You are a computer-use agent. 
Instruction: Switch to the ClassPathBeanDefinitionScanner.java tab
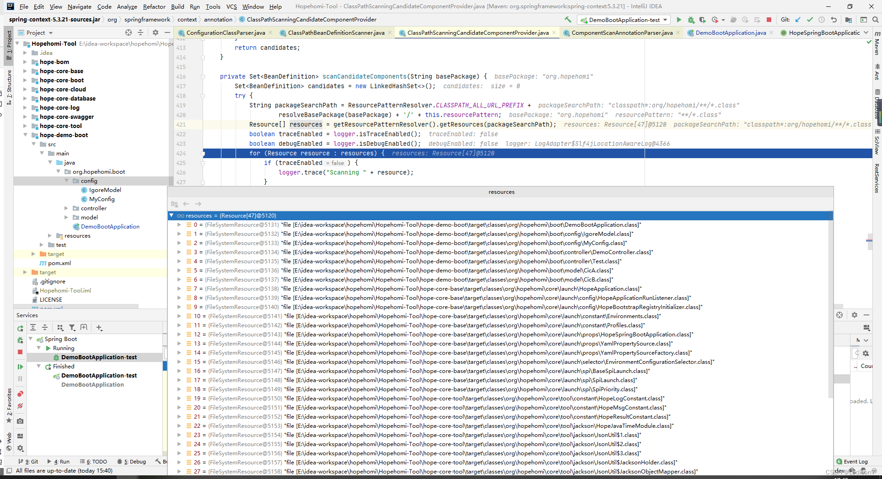click(x=336, y=32)
